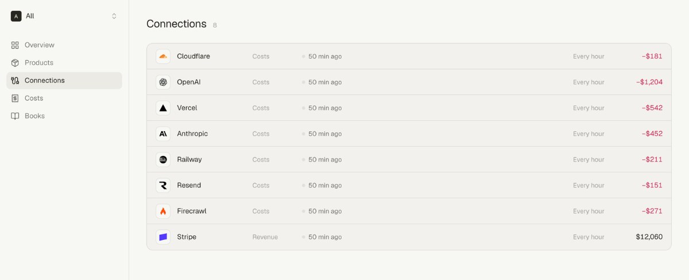Click the Connections icon in sidebar
This screenshot has width=689, height=280.
tap(15, 80)
